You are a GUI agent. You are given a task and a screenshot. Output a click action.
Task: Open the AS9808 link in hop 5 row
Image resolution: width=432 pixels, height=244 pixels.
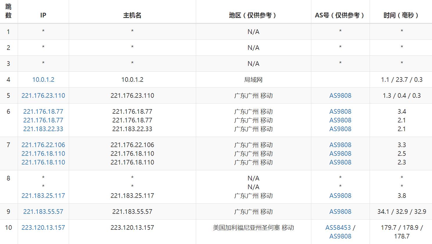click(340, 95)
